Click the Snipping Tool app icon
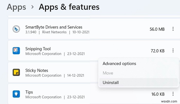The height and width of the screenshot is (104, 180). pos(16,51)
